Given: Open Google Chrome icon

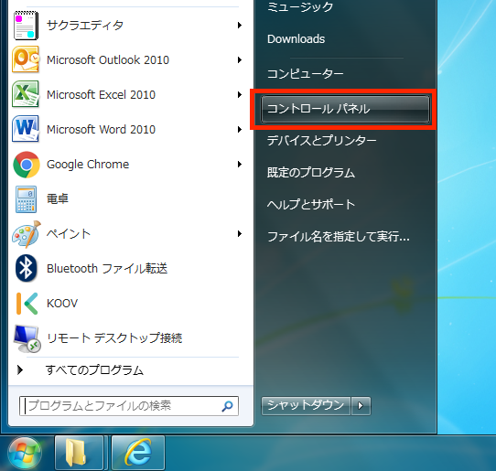Looking at the screenshot, I should pyautogui.click(x=27, y=165).
